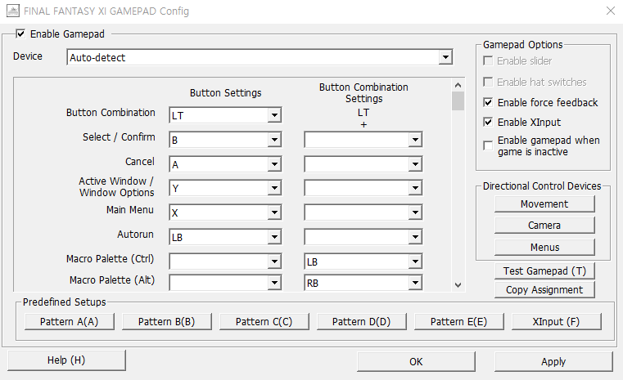
Task: Open Select / Confirm button dropdown showing B
Action: coord(225,140)
